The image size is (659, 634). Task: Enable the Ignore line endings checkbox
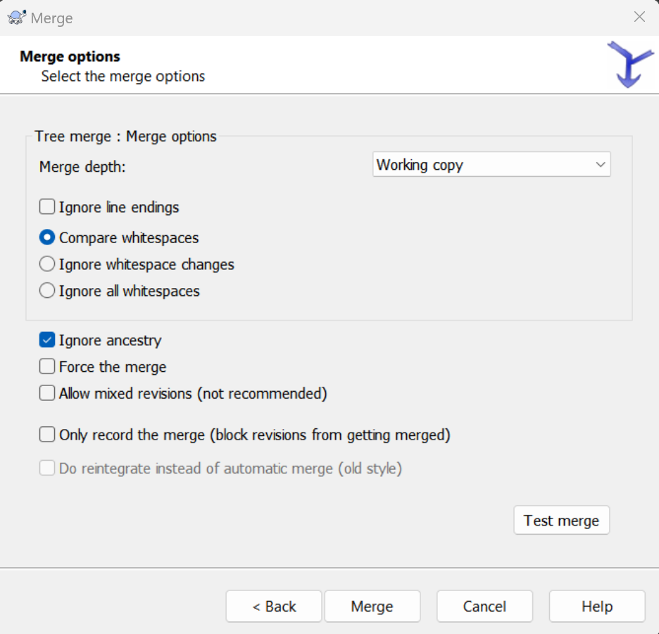point(47,207)
